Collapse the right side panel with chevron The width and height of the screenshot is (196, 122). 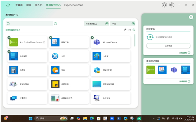point(191,17)
